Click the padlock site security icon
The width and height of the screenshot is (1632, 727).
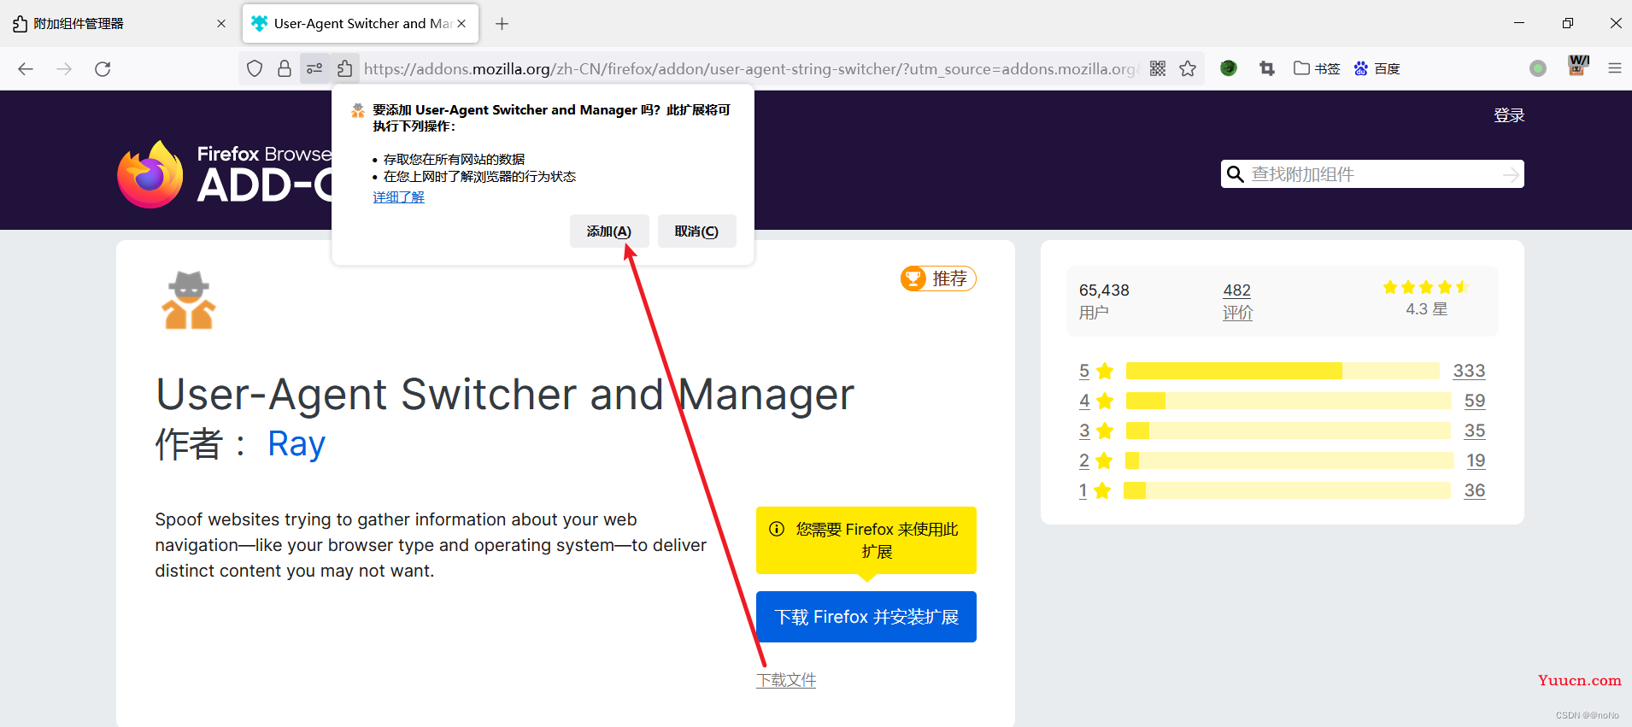pos(285,68)
